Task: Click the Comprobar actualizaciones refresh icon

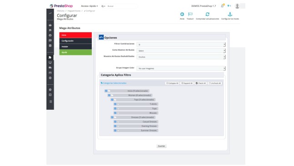Action: coord(208,14)
